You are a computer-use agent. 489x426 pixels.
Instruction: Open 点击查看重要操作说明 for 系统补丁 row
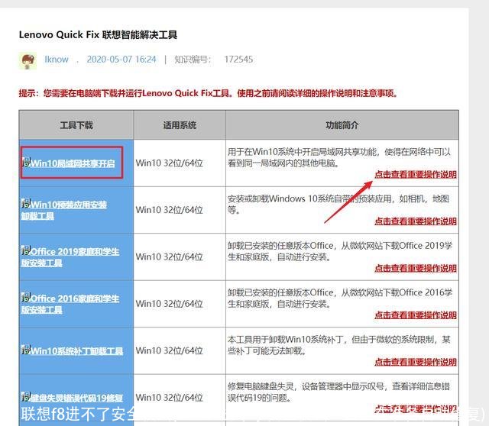click(416, 362)
